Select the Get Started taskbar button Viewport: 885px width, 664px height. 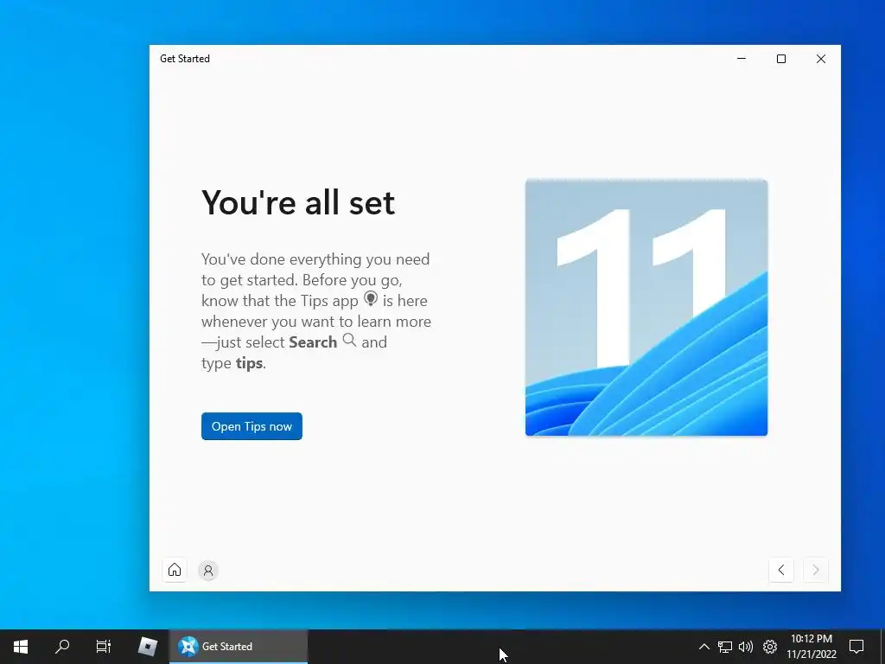tap(239, 647)
